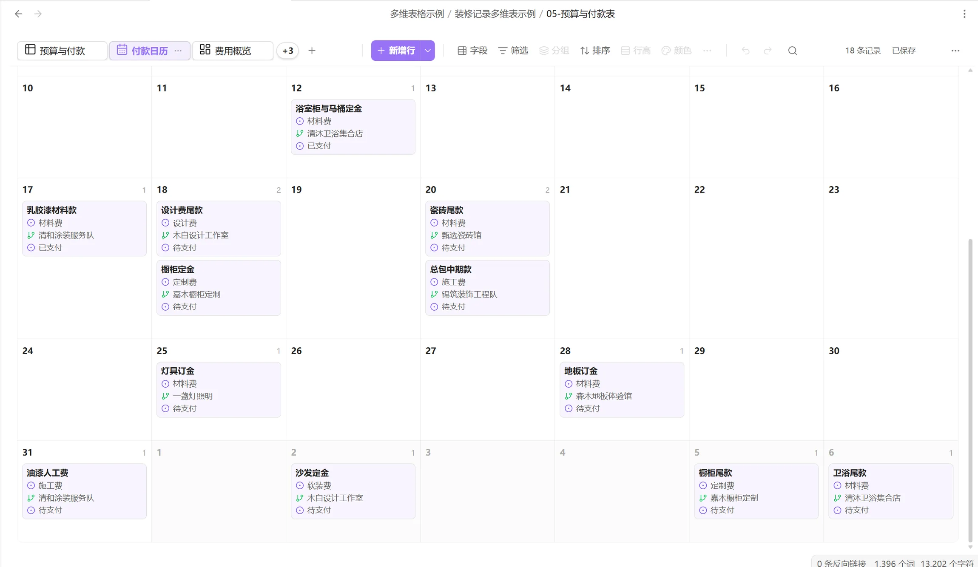Switch to the 预算与付款 table view
Viewport: 978px width, 567px height.
(62, 51)
